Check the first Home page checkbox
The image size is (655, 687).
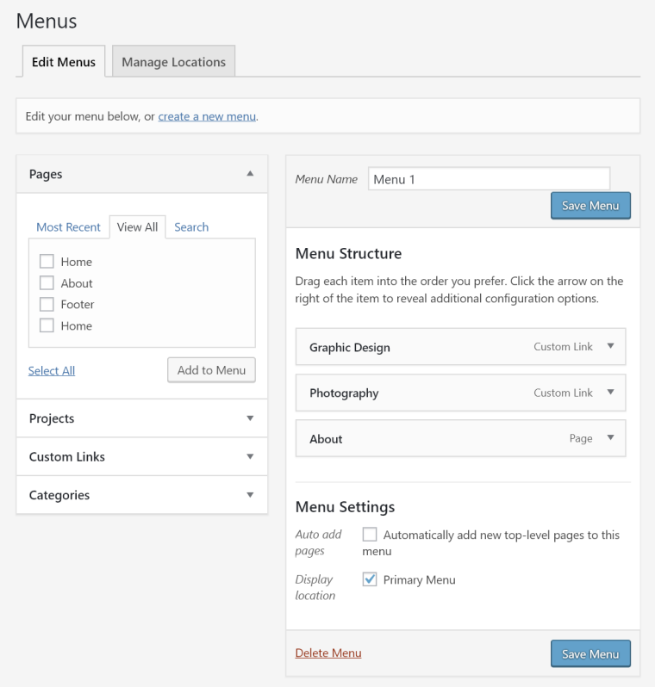(47, 262)
